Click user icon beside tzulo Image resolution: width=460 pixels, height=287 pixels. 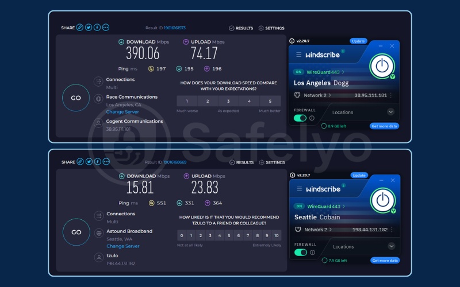click(x=99, y=257)
